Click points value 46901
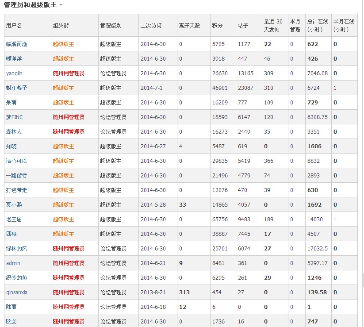 pos(220,88)
